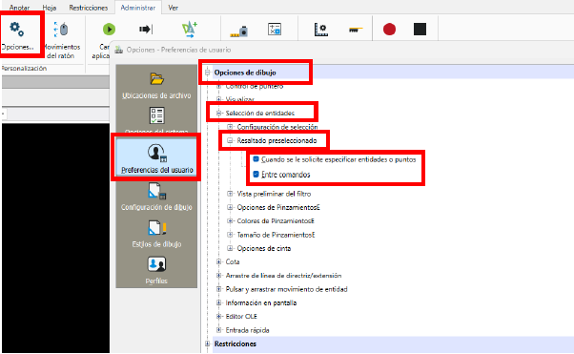Click the calculator-style grid icon
This screenshot has width=574, height=354.
point(275,30)
